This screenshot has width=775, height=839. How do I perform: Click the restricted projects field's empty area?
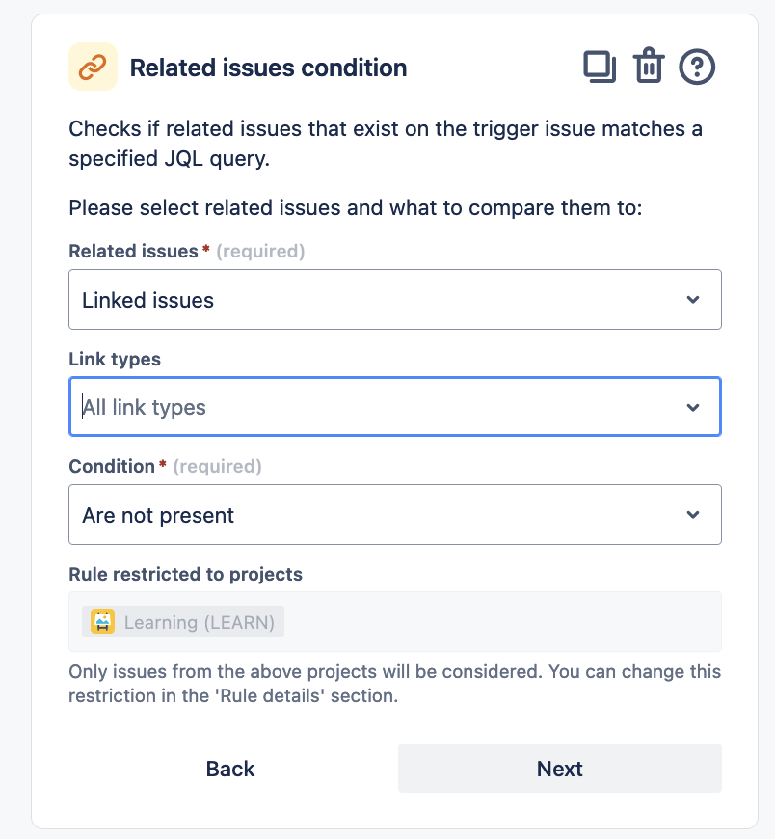point(501,622)
